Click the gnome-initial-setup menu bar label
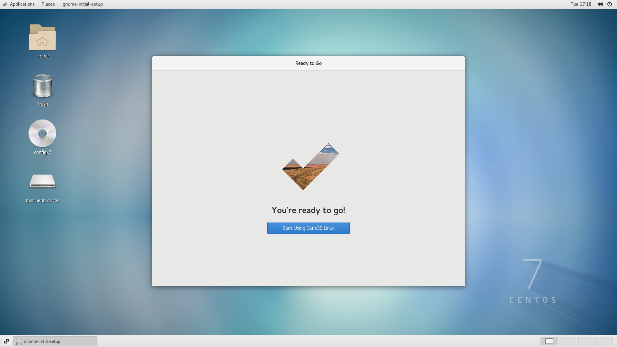The width and height of the screenshot is (617, 347). point(83,4)
